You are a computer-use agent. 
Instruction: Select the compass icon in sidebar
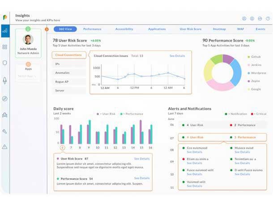coord(5,99)
